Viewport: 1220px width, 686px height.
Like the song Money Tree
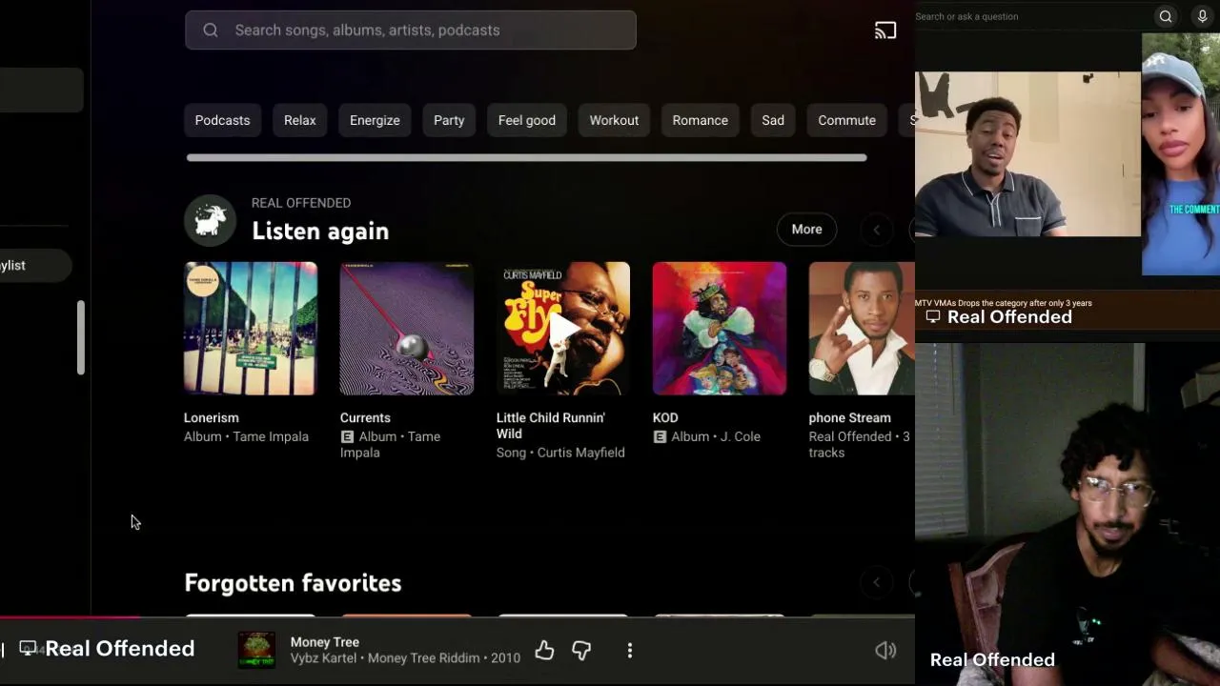point(544,650)
